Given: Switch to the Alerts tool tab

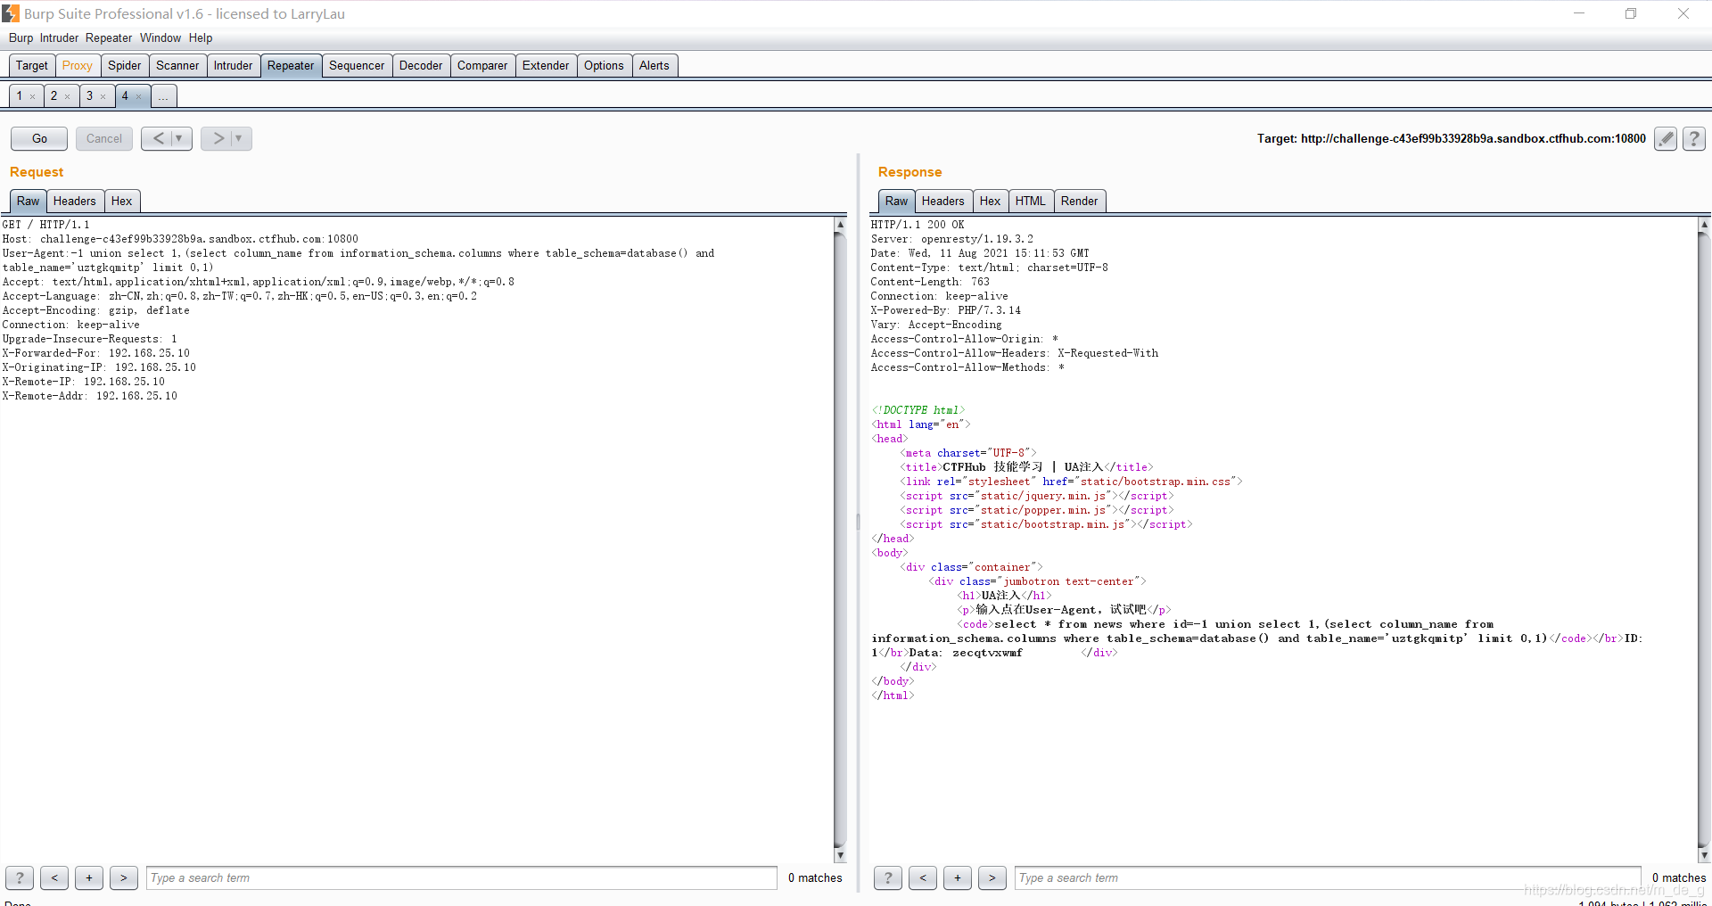Looking at the screenshot, I should (654, 65).
